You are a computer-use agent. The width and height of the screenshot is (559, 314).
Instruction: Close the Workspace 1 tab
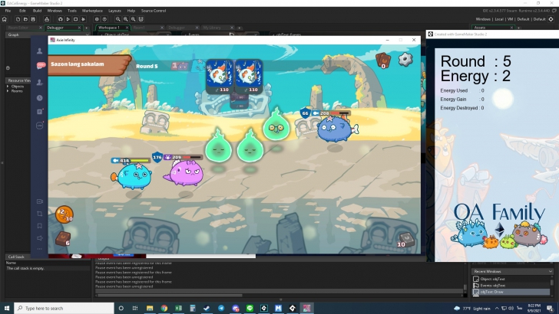point(127,28)
